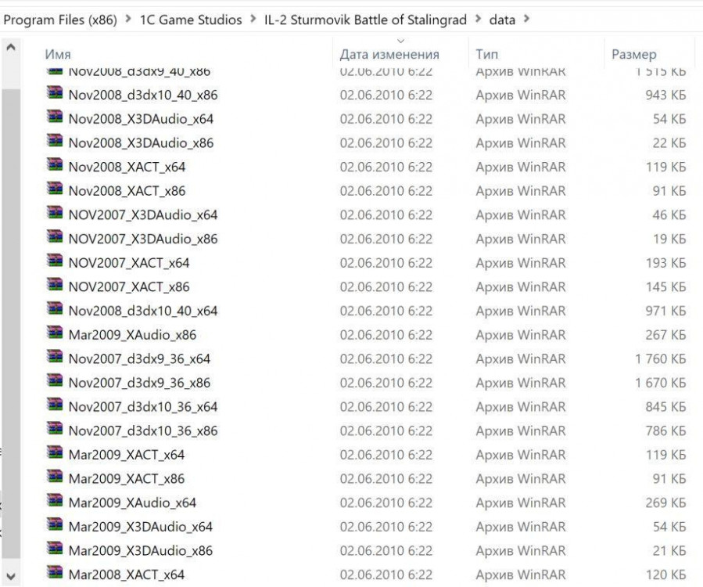The height and width of the screenshot is (587, 703).
Task: Click size 845 КБ cell
Action: pyautogui.click(x=665, y=407)
